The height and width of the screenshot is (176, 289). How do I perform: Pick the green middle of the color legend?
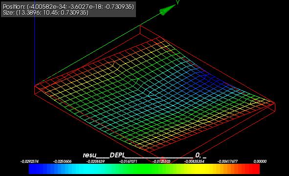coord(145,169)
